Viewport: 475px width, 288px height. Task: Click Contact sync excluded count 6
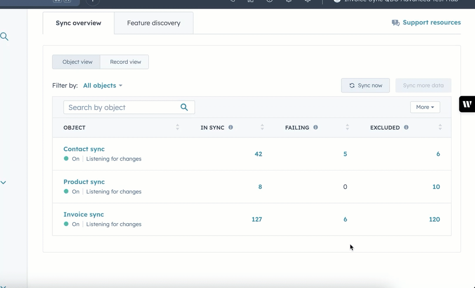pos(438,154)
